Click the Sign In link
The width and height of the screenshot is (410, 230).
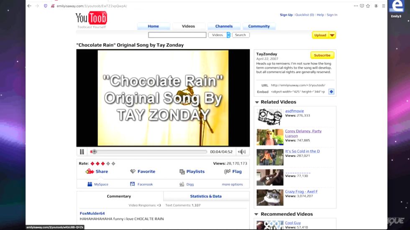(x=332, y=15)
